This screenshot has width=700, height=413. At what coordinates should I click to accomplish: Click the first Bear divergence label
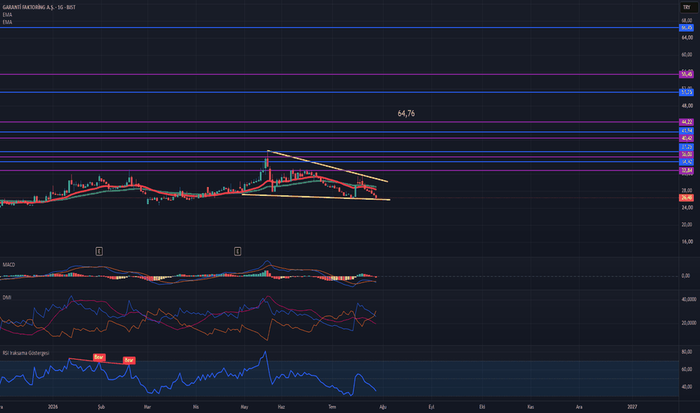tap(98, 357)
